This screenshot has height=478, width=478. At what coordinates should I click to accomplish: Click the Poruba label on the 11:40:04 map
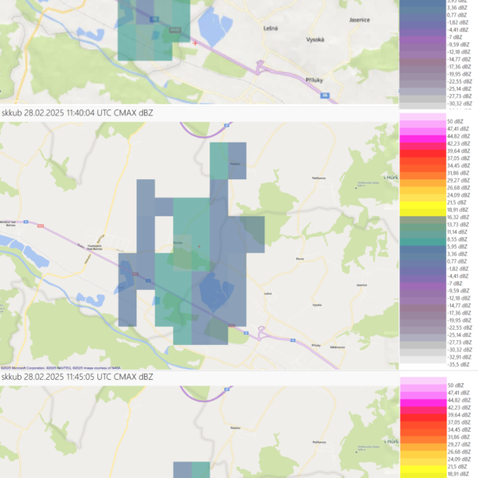[178, 243]
